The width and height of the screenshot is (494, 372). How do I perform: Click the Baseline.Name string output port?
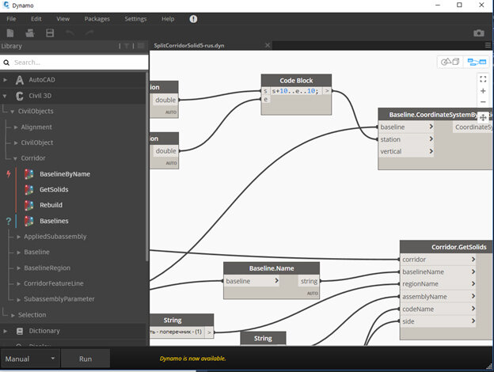[x=309, y=281]
